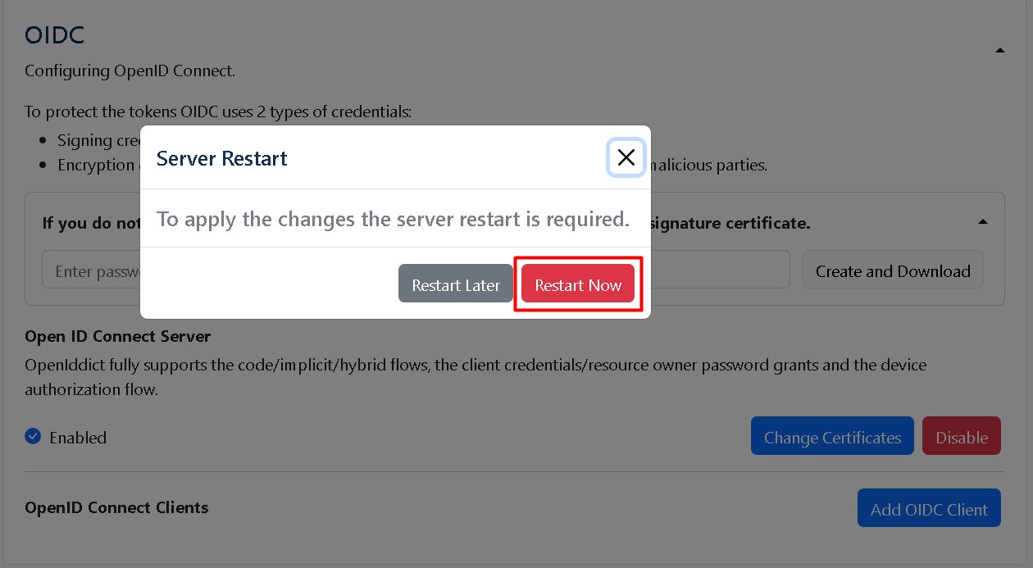Close the Server Restart dialog with X
Screen dimensions: 1033x568
pyautogui.click(x=626, y=157)
